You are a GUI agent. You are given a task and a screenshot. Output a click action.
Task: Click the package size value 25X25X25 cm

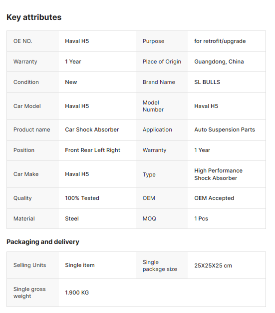point(213,265)
